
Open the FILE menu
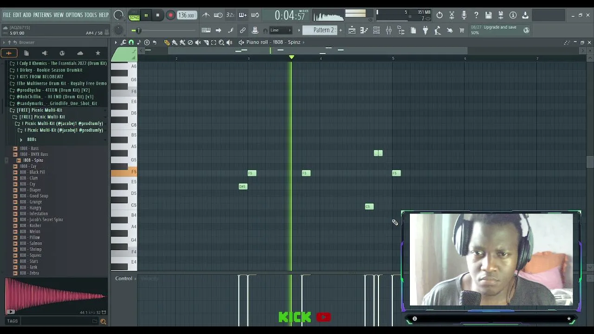(x=7, y=15)
